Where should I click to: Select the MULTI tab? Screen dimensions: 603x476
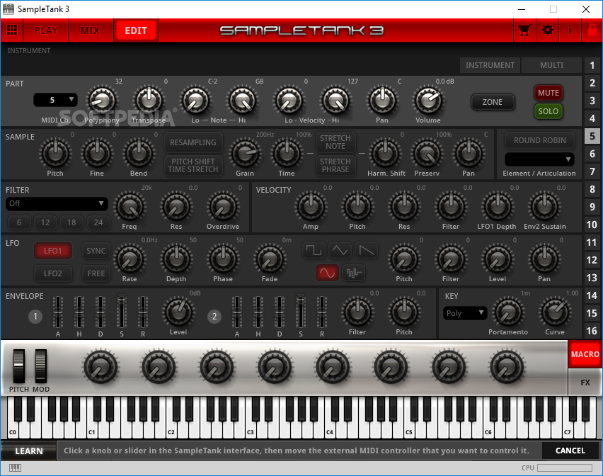click(551, 65)
